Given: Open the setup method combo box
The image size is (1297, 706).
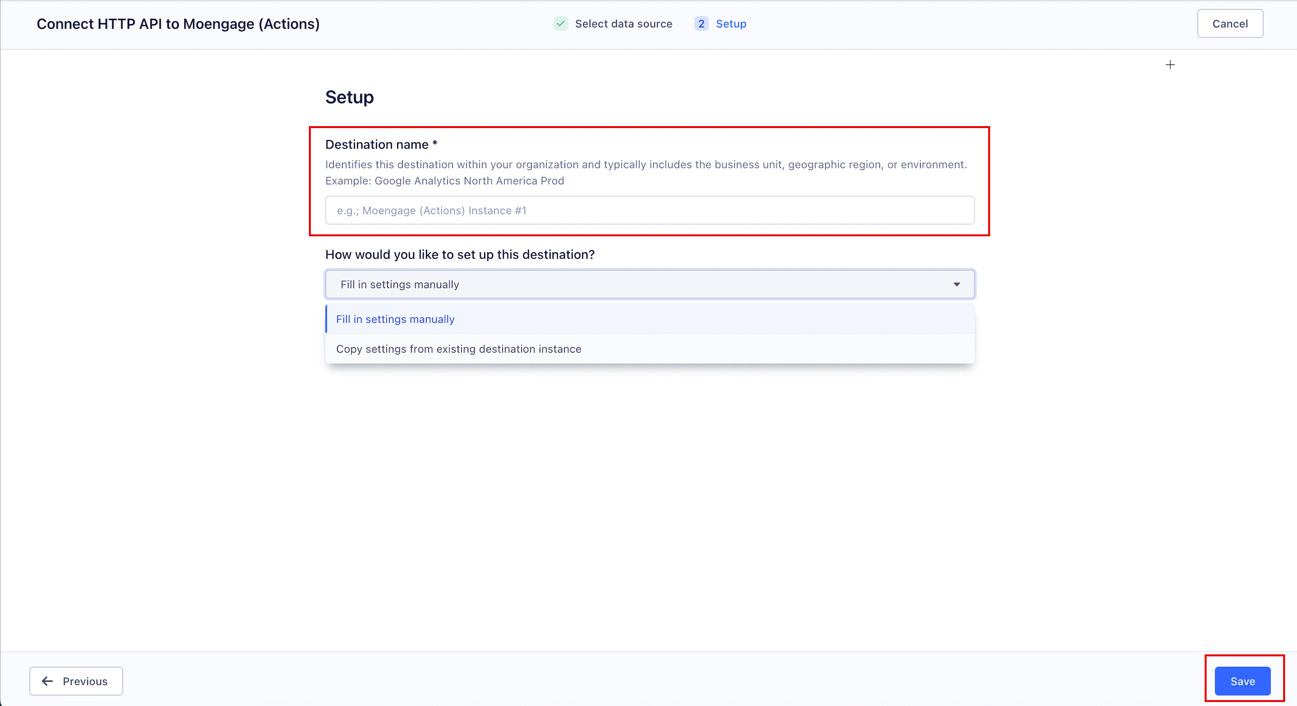Looking at the screenshot, I should click(x=649, y=284).
